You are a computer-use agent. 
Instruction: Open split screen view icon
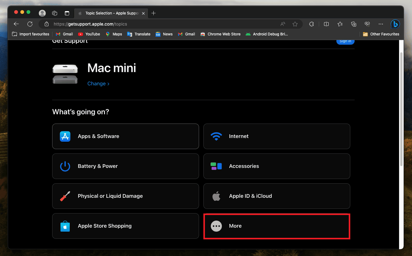tap(326, 24)
